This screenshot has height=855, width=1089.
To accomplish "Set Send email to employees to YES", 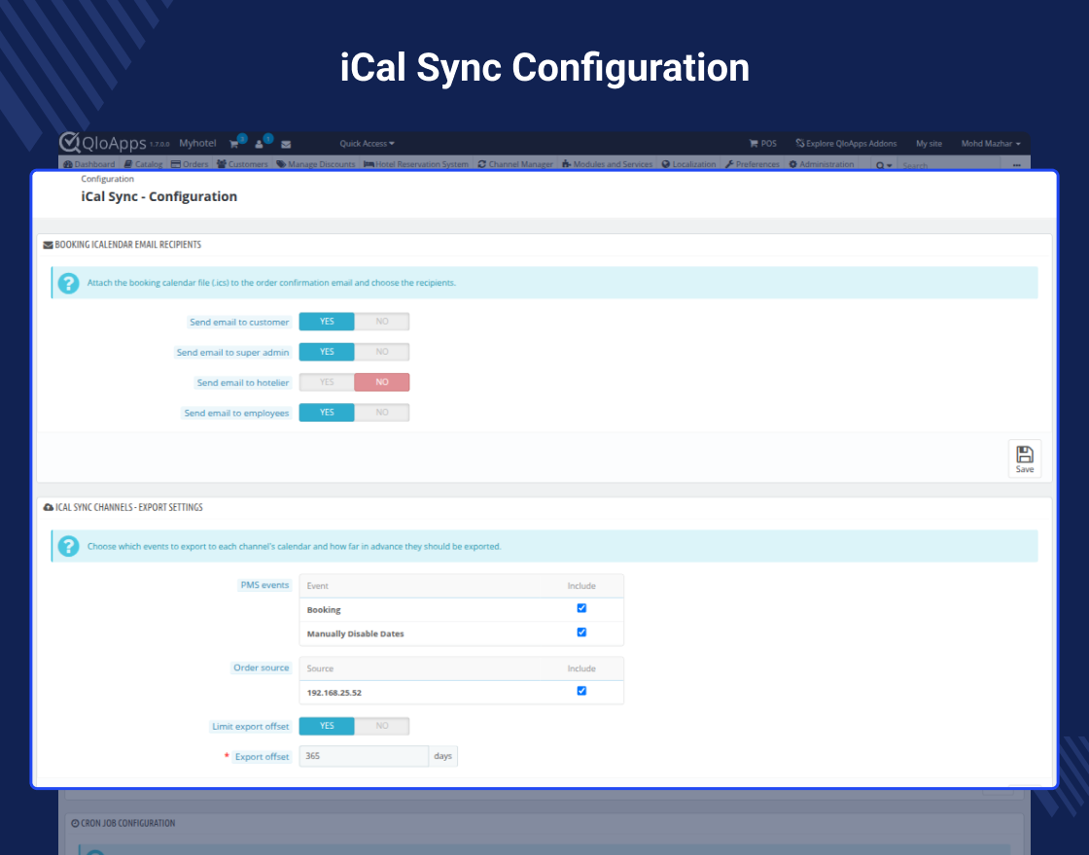I will point(327,412).
